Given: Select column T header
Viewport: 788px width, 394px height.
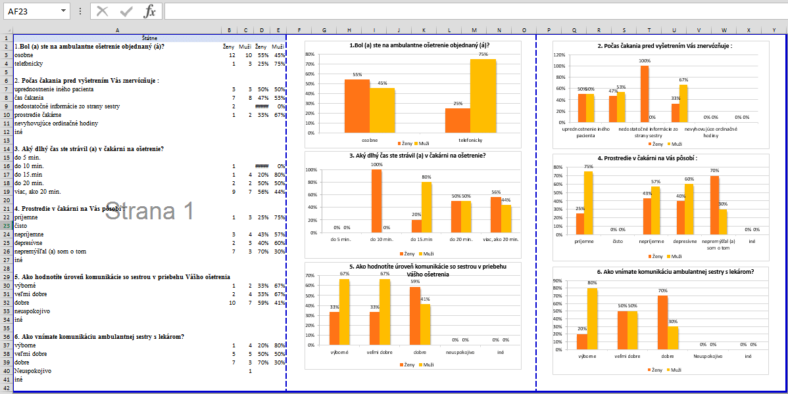Looking at the screenshot, I should click(x=649, y=30).
